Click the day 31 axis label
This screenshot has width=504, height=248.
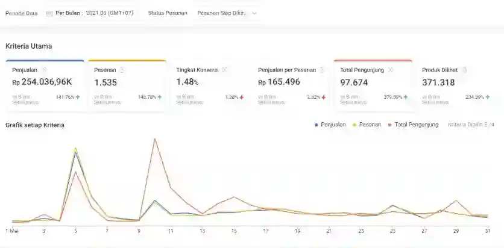tap(488, 231)
